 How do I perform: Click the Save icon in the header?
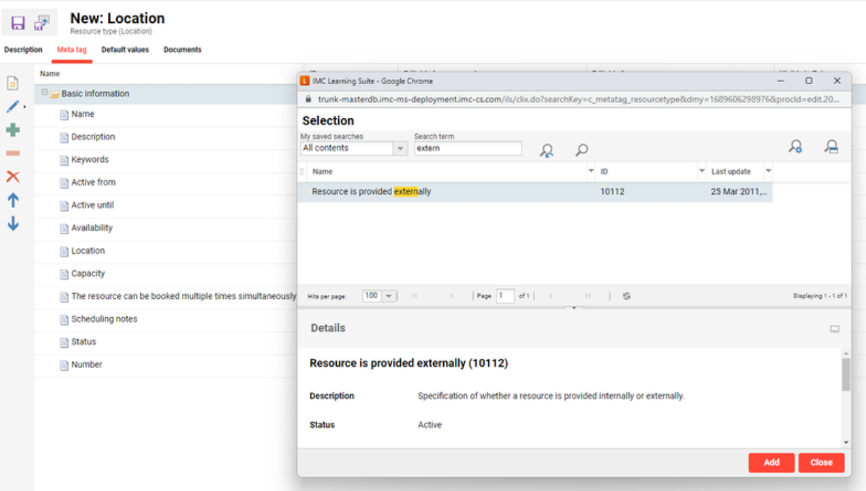coord(18,23)
